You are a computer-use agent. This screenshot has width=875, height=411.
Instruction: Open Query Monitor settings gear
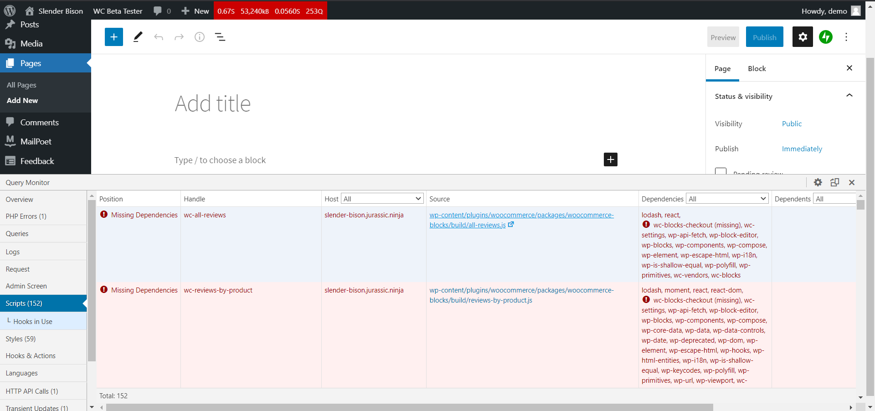click(x=818, y=182)
